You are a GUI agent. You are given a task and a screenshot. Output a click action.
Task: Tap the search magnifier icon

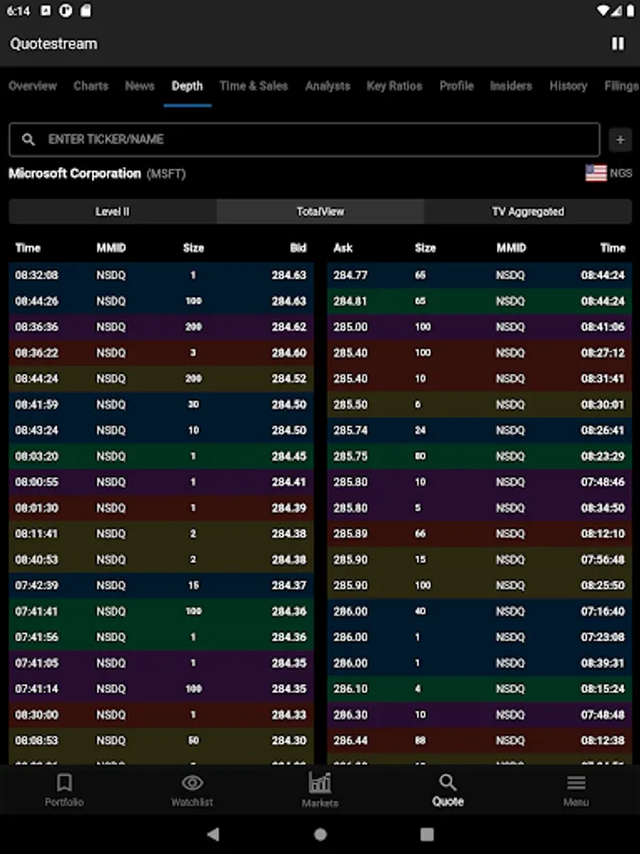(28, 139)
